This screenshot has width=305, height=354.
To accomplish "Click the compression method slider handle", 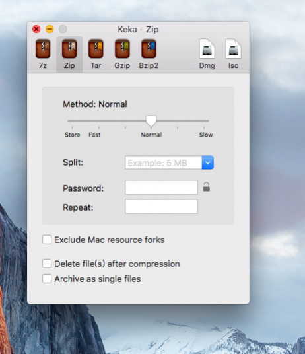I will coord(151,121).
